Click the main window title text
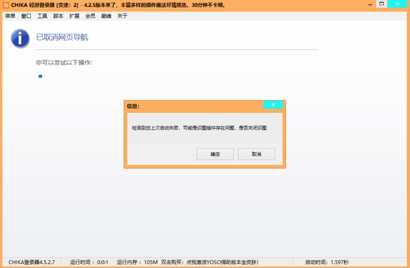Image resolution: width=410 pixels, height=268 pixels. click(118, 5)
